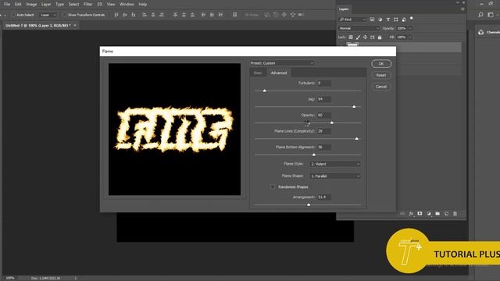Click OK in the Flame dialog
This screenshot has height=281, width=500.
(x=381, y=64)
